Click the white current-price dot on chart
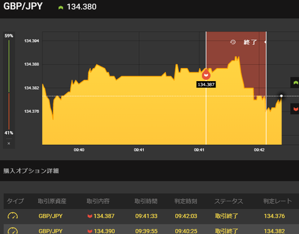Screen dimensions: 299x234 coord(282,96)
